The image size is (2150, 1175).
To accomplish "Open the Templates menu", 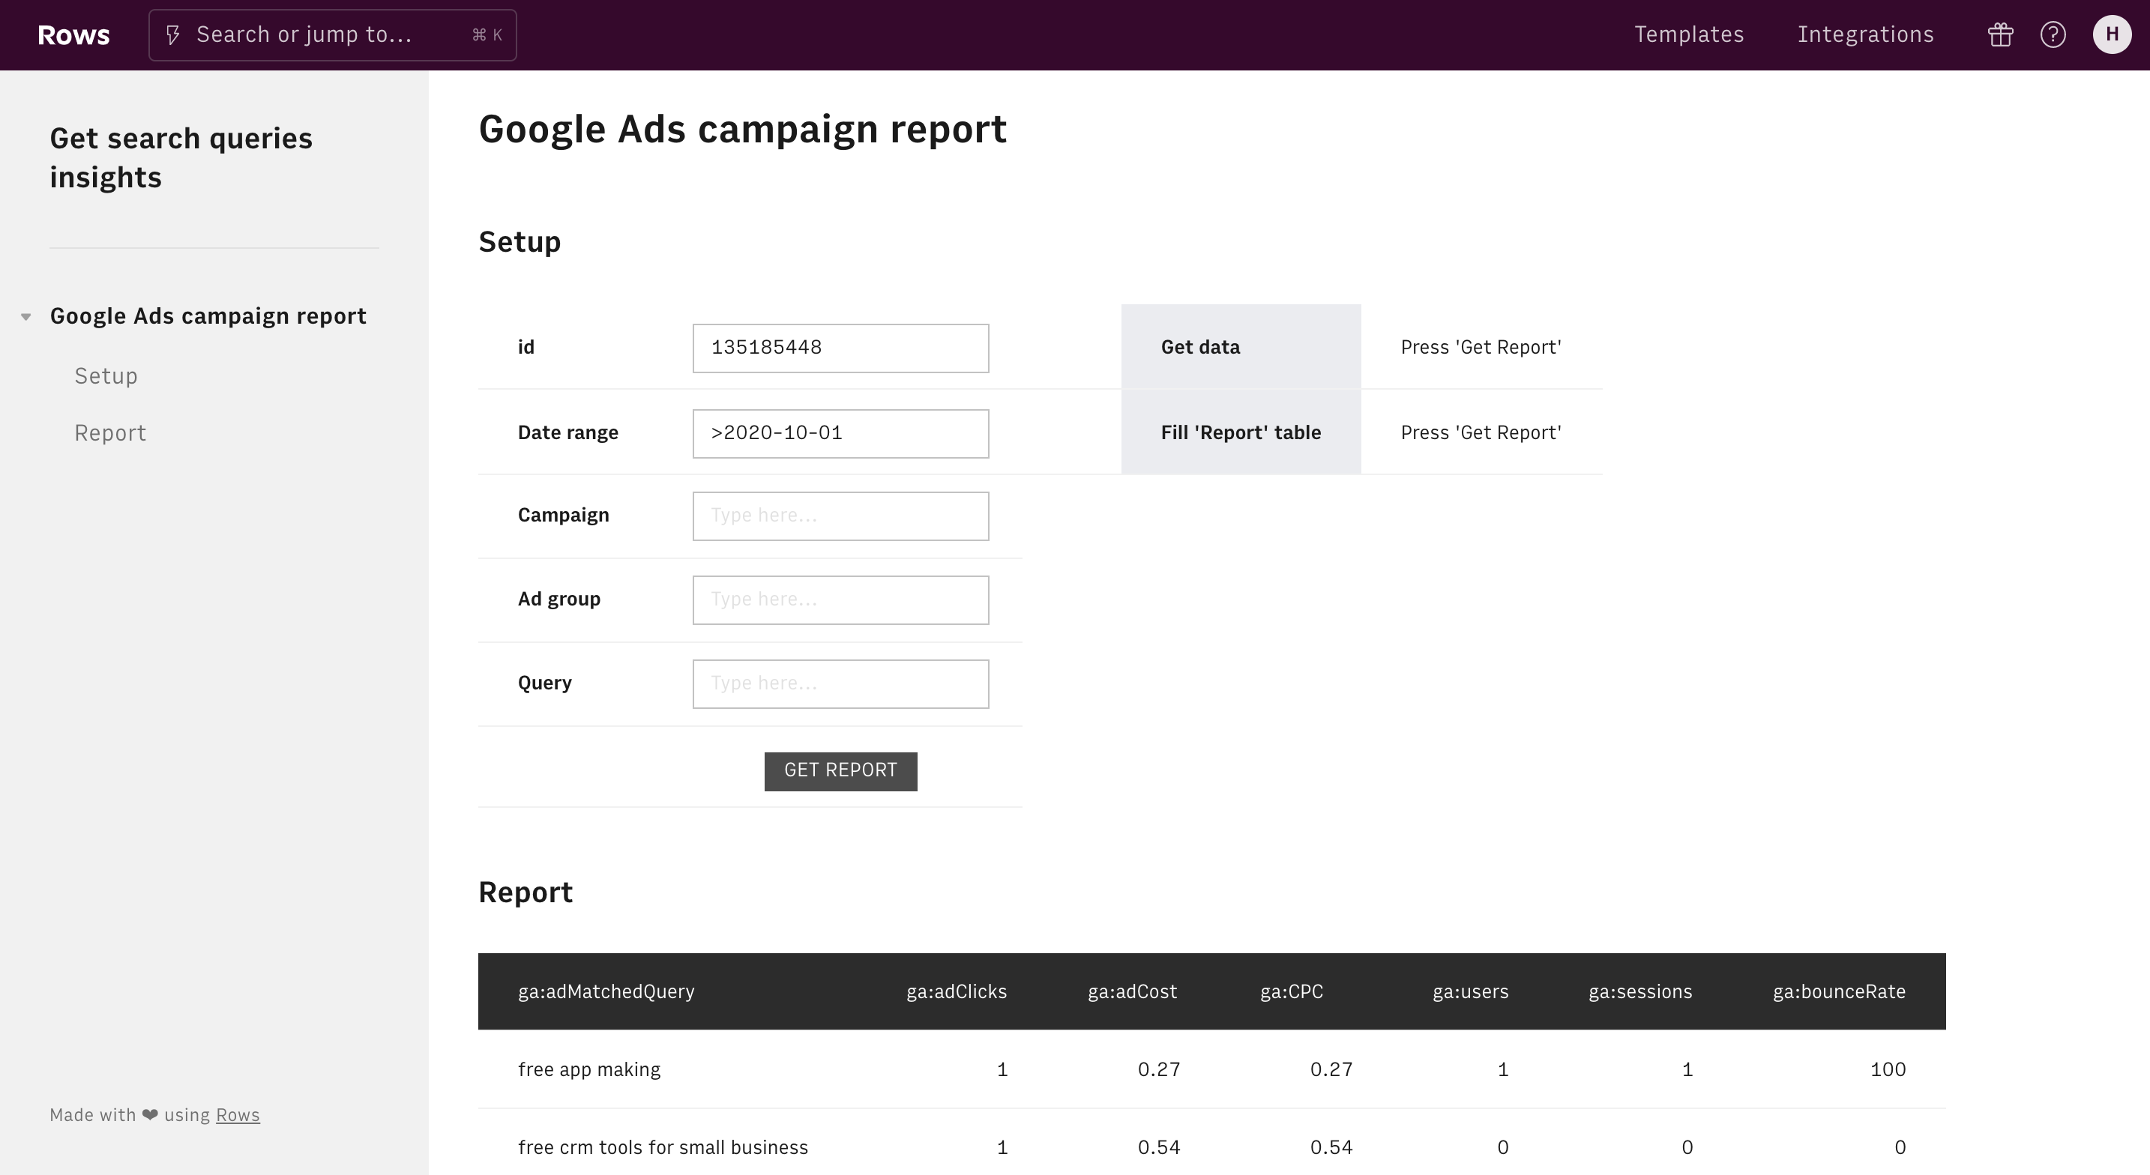I will 1688,34.
